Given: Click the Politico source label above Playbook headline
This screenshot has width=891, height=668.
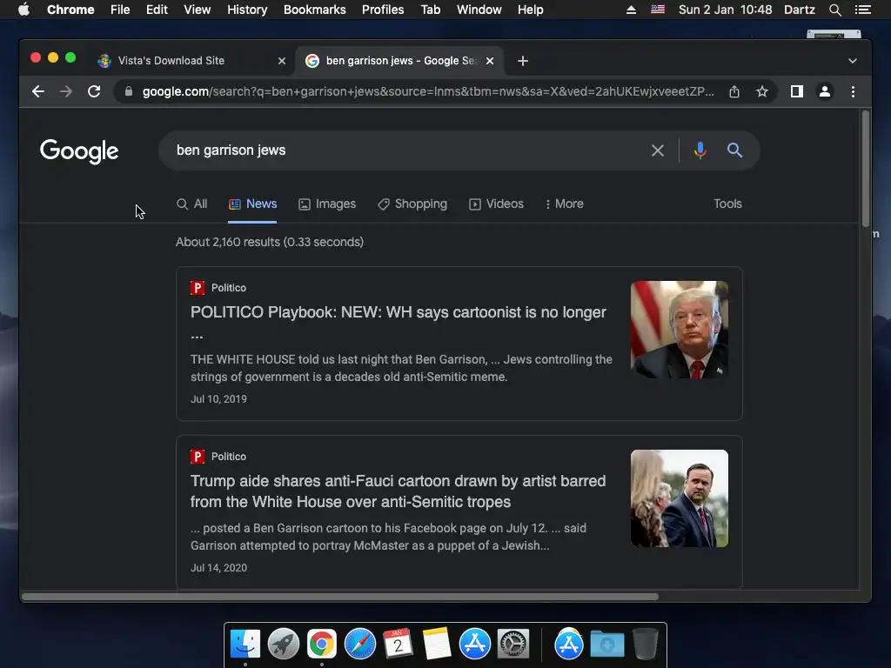Looking at the screenshot, I should coord(229,288).
